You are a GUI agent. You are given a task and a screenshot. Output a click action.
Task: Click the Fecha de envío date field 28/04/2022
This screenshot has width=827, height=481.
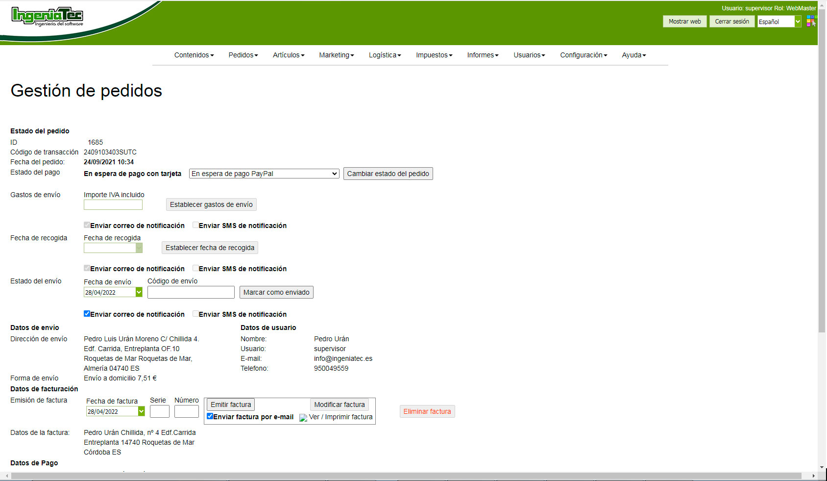pyautogui.click(x=110, y=292)
